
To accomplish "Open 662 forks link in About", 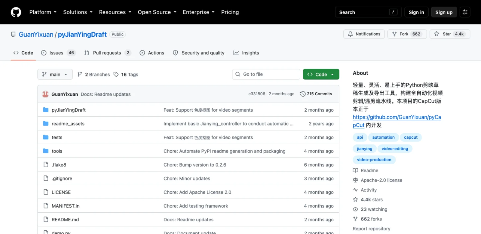I will point(367,219).
